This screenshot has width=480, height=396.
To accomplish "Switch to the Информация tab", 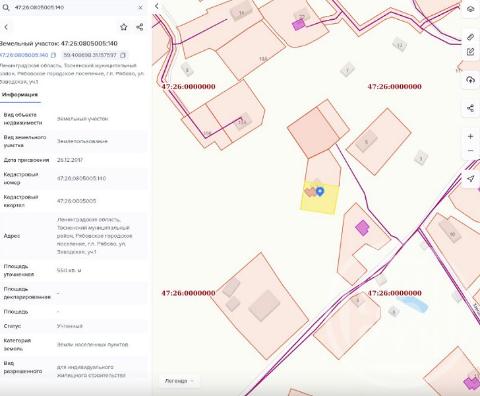I will point(20,94).
